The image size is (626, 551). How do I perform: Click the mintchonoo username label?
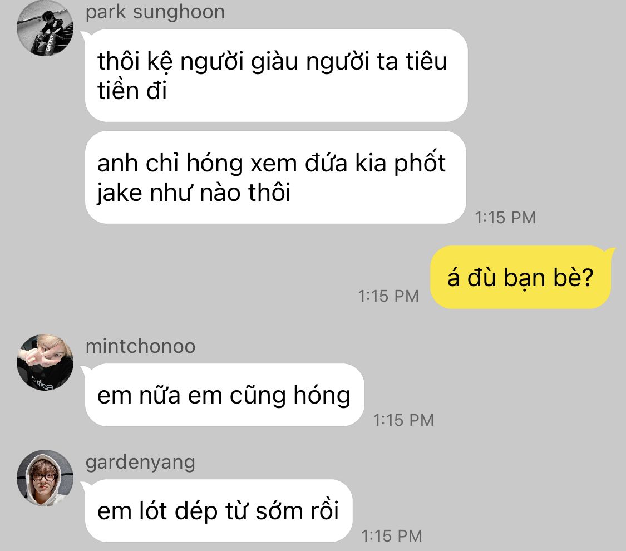point(141,346)
